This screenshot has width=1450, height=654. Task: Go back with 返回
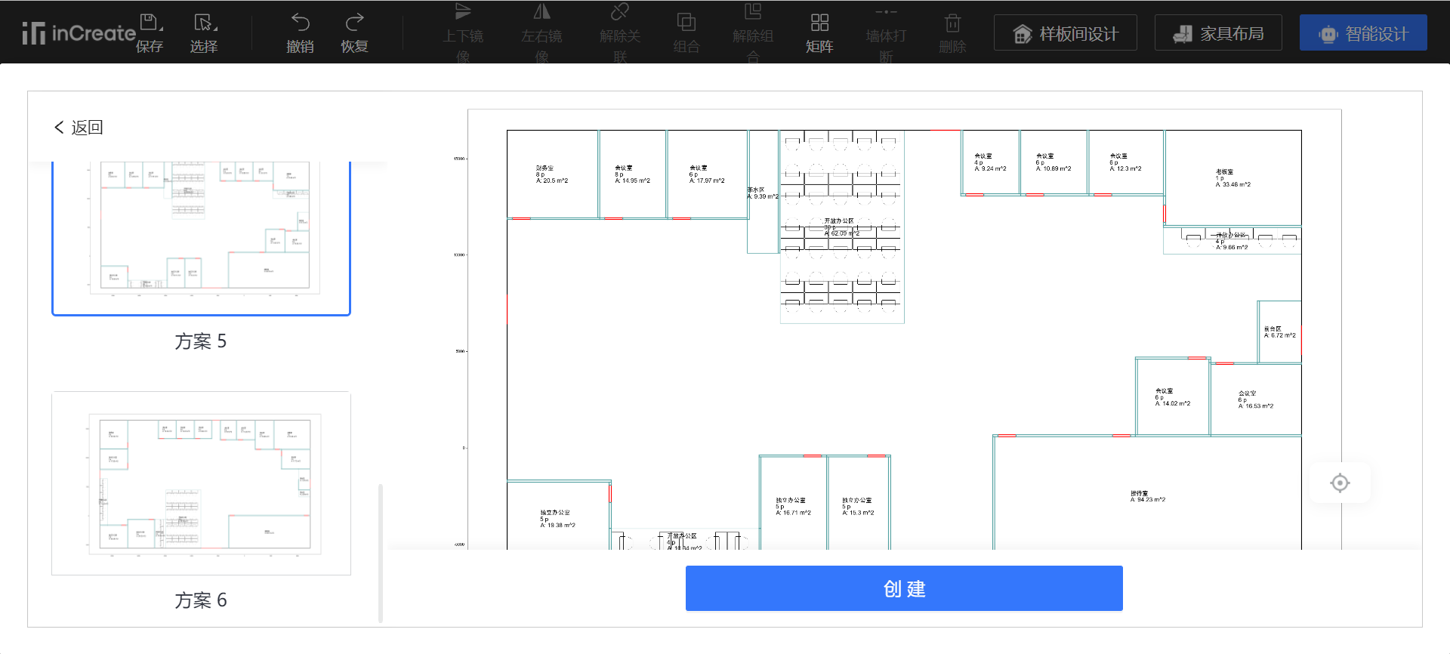coord(79,127)
